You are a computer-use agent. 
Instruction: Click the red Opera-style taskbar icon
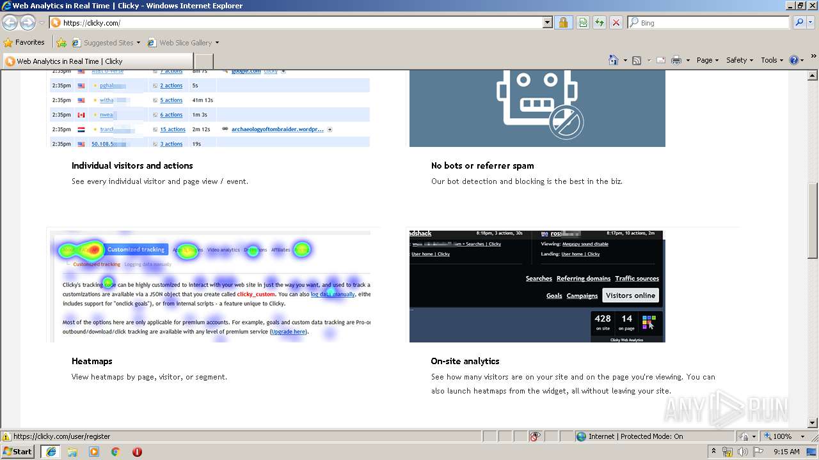coord(137,452)
